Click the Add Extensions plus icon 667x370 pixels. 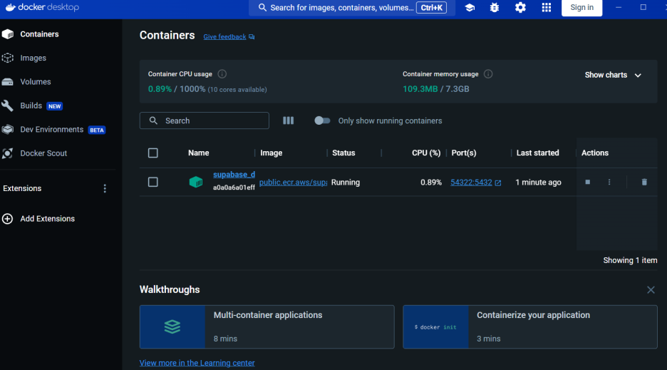coord(8,219)
